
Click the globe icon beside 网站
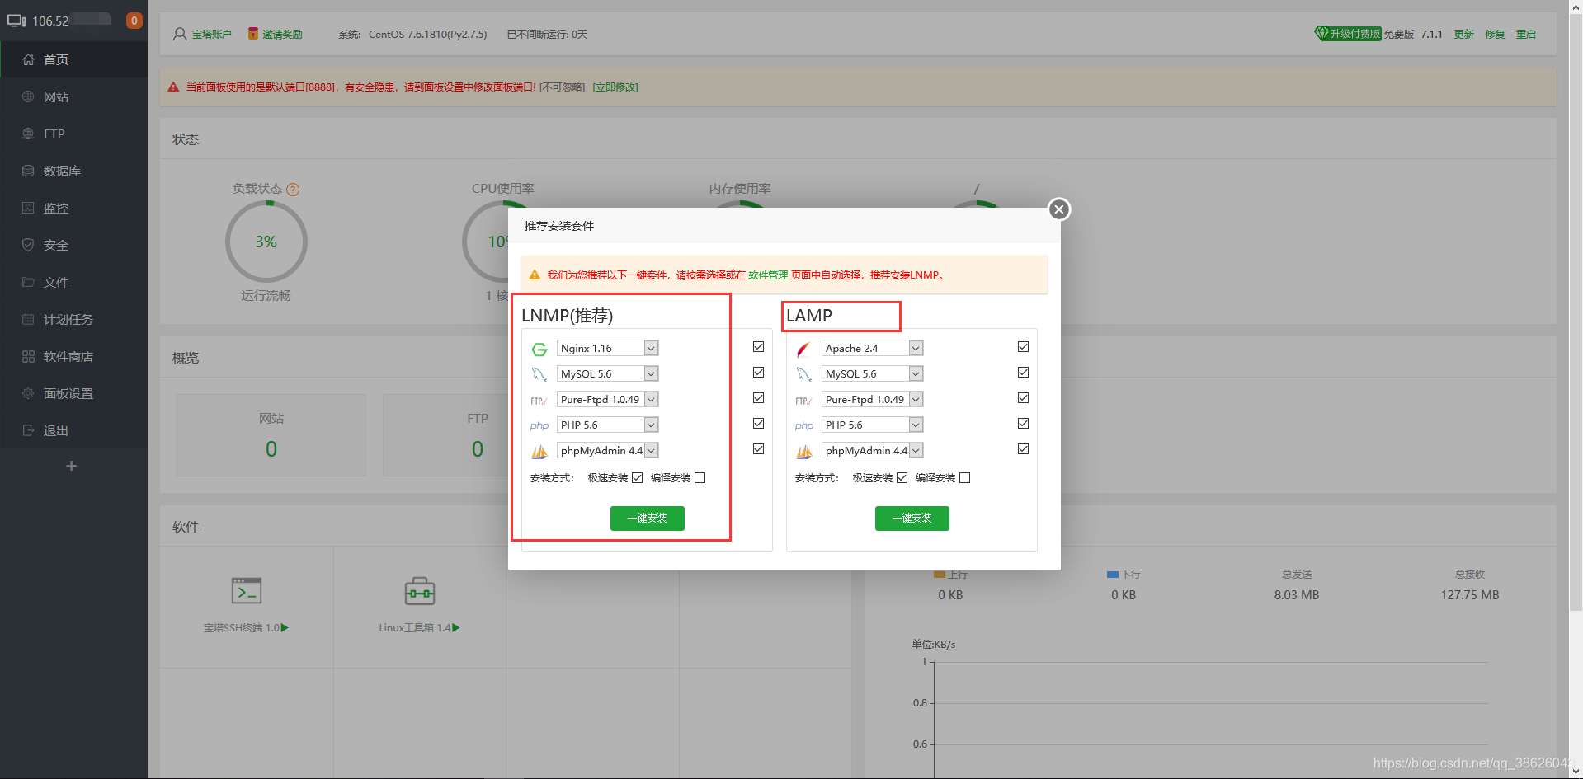(x=28, y=96)
